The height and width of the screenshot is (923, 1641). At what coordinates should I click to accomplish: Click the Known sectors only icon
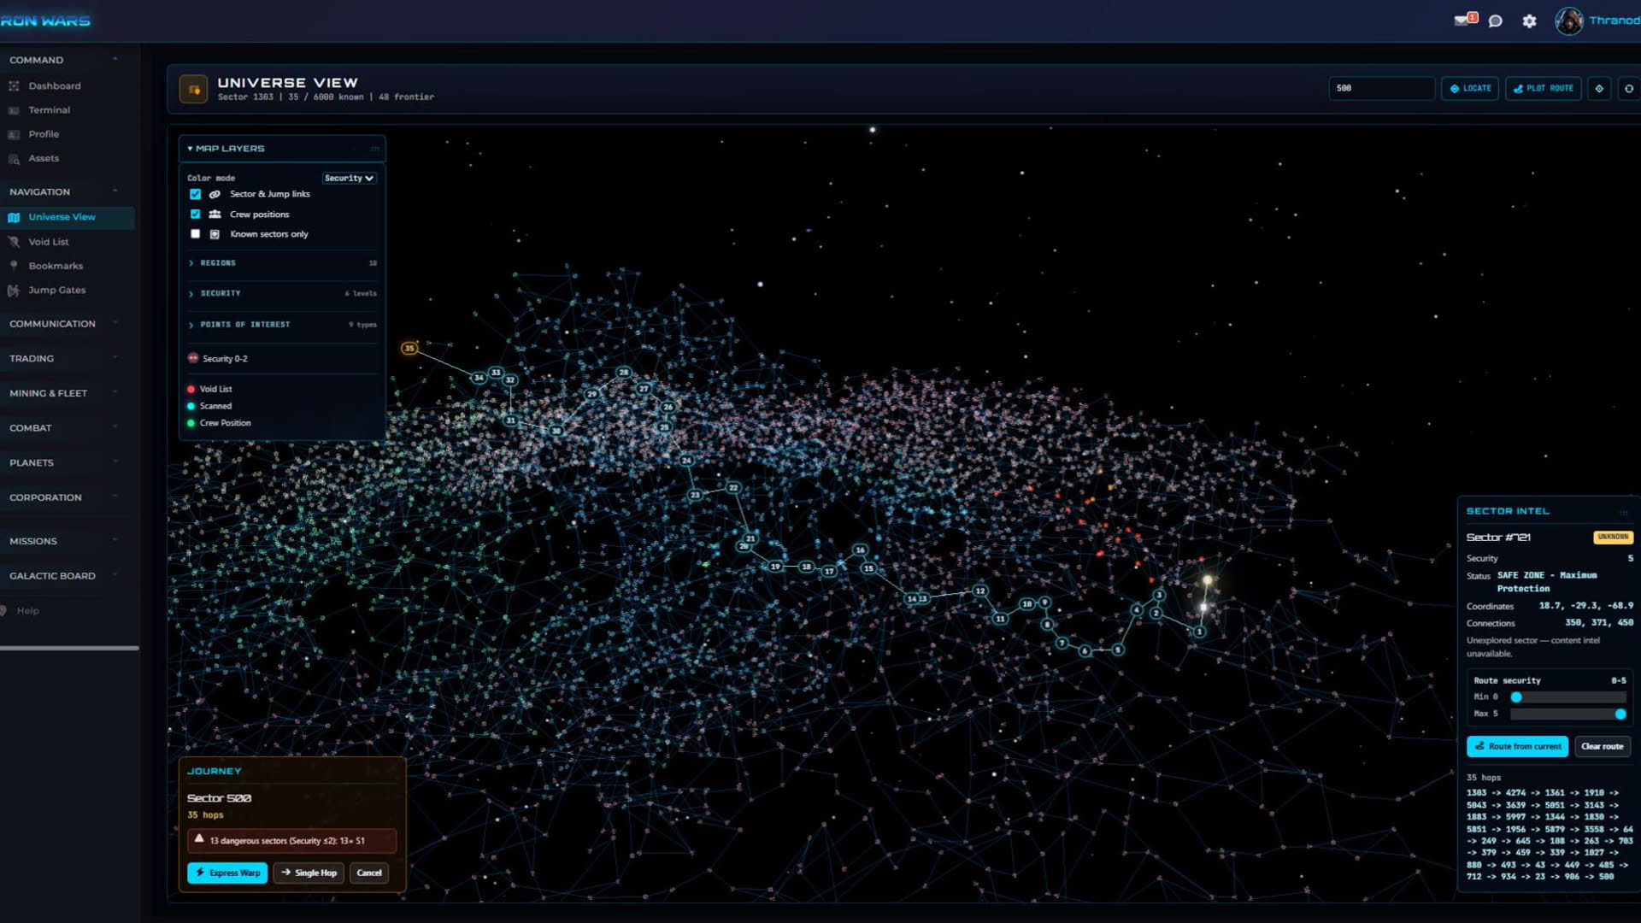pyautogui.click(x=215, y=234)
